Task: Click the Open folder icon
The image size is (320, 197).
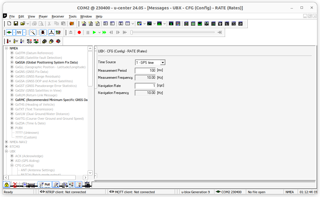Action: (x=23, y=23)
